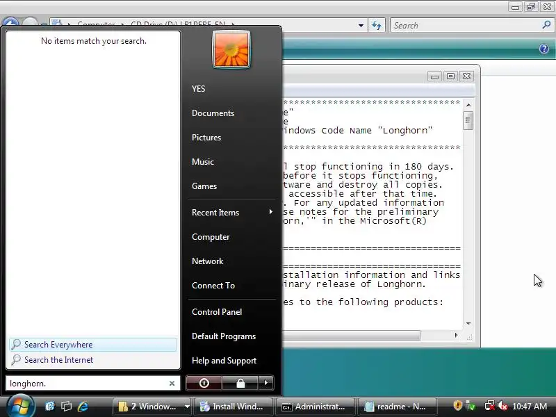Open Internet Explorer from Quick Launch

83,406
